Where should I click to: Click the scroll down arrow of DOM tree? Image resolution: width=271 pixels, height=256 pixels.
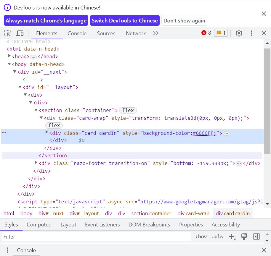click(267, 204)
